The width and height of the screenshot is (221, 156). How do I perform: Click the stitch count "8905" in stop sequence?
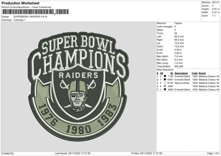[x=171, y=89]
